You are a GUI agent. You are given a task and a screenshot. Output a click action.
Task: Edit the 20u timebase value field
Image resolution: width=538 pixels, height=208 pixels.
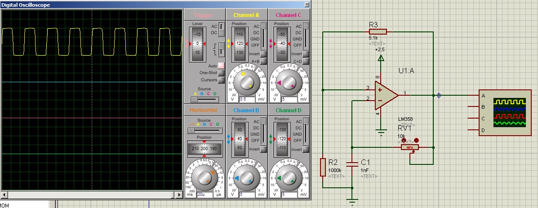tap(205, 195)
